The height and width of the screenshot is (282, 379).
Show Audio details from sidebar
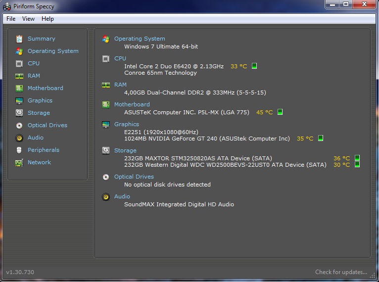click(36, 138)
